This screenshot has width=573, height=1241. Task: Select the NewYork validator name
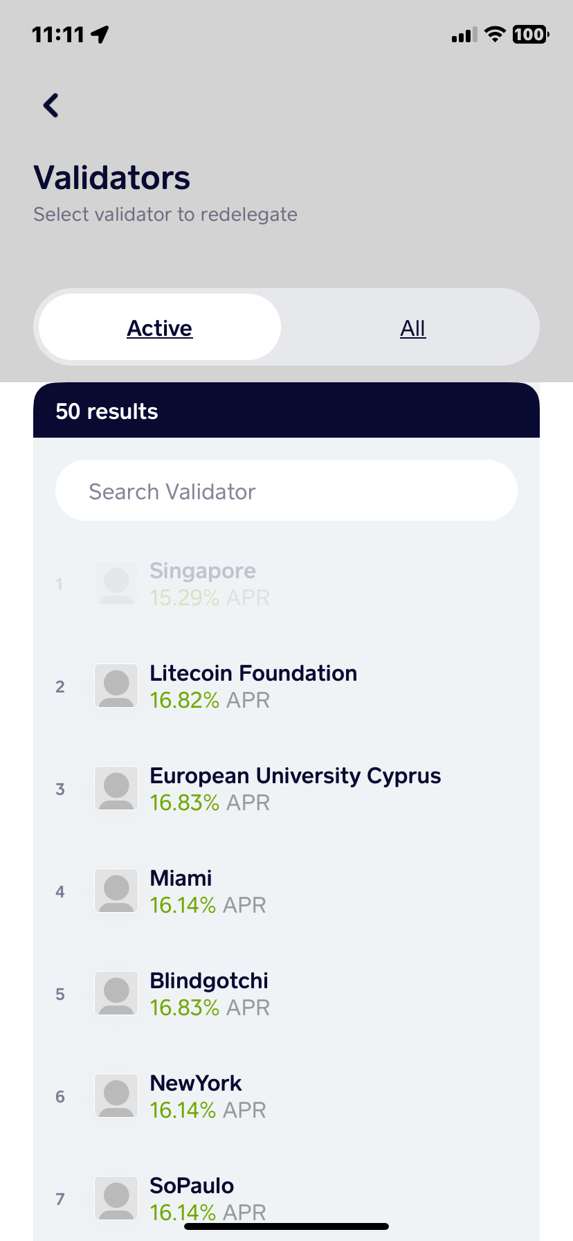point(196,1083)
